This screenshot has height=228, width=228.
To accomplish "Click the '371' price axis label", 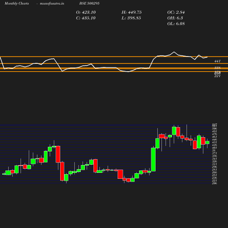I will click(x=214, y=153).
